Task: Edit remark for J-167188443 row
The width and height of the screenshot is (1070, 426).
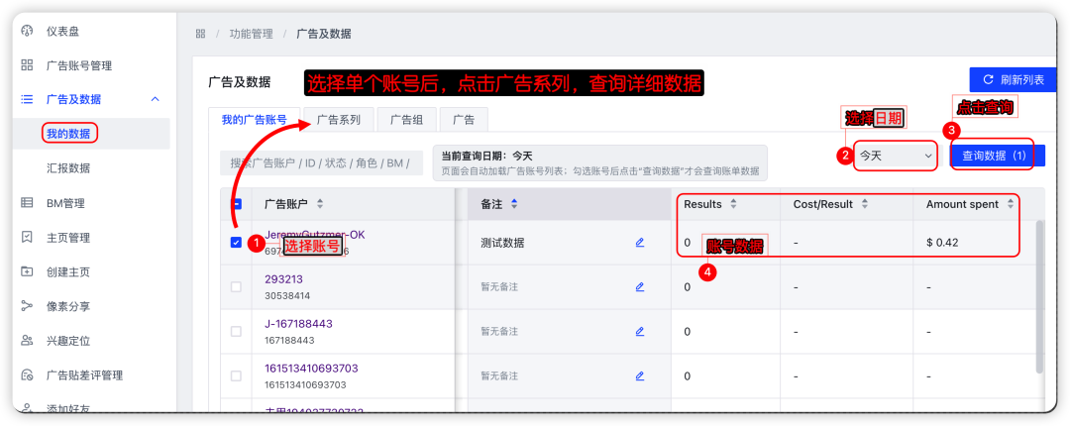Action: click(639, 331)
